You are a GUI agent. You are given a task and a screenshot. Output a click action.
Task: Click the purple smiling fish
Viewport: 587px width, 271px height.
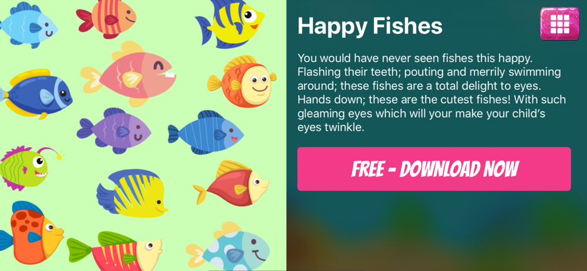click(x=113, y=131)
